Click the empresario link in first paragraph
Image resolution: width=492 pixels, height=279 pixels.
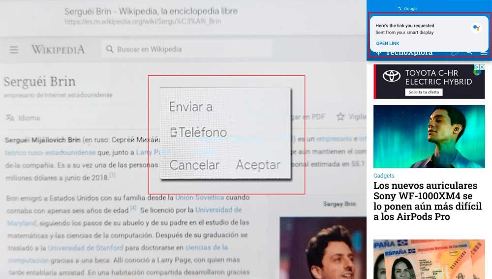(334, 139)
